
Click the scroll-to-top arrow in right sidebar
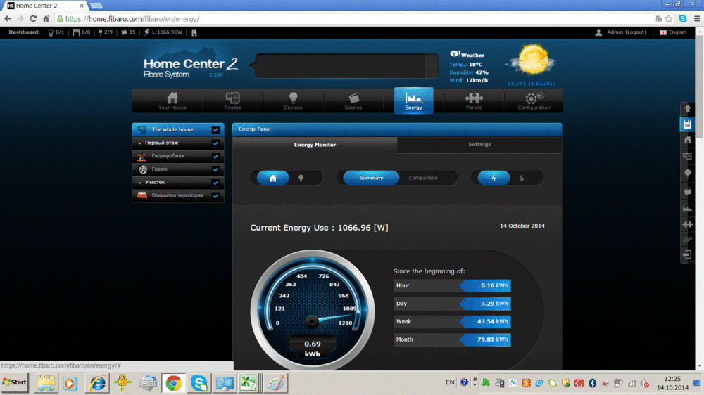[x=688, y=109]
